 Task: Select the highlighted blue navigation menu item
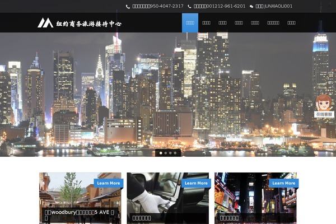pyautogui.click(x=190, y=23)
